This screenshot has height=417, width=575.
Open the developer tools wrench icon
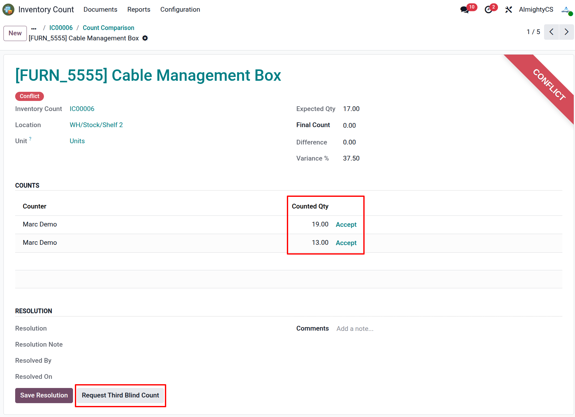pyautogui.click(x=508, y=10)
